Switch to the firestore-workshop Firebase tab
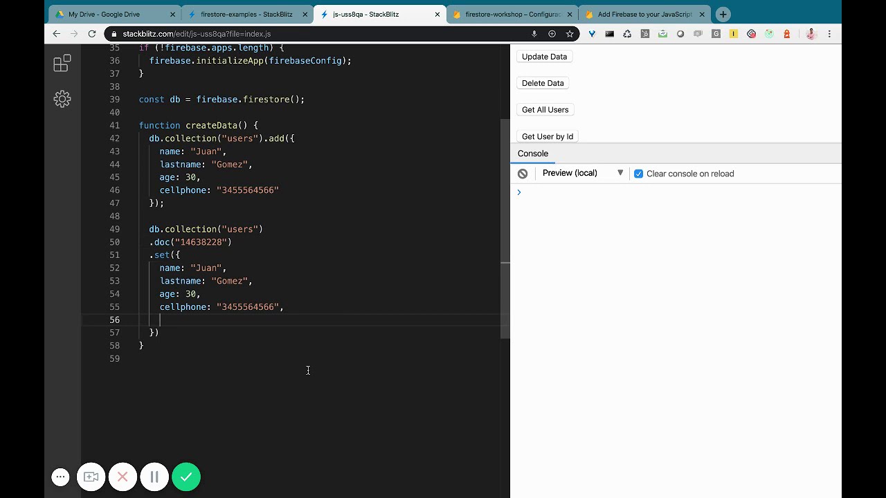Viewport: 886px width, 498px height. 513,14
